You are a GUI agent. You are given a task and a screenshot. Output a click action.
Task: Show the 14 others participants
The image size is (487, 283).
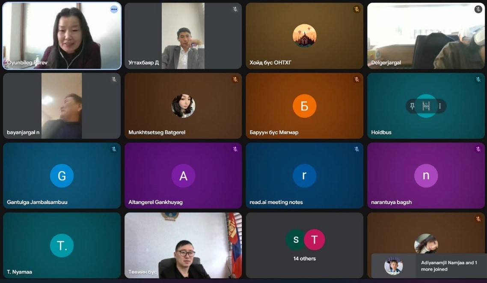[304, 245]
